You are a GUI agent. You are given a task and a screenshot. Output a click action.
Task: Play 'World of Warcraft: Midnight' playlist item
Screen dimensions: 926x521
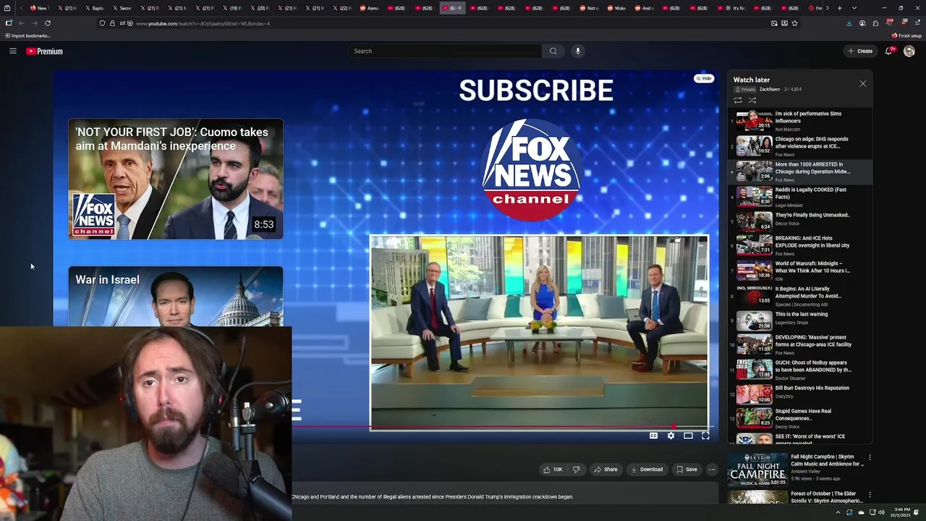point(799,271)
